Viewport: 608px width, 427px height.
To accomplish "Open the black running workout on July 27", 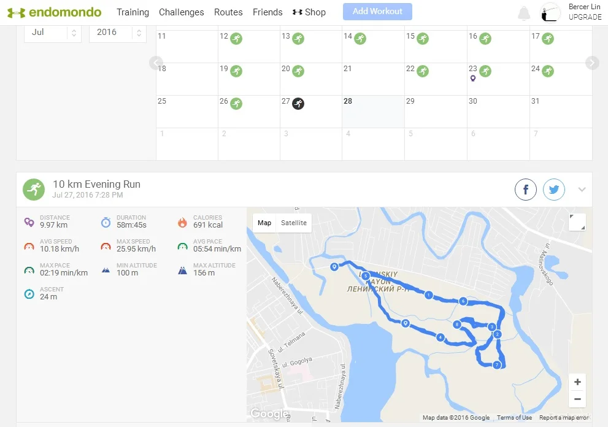I will pyautogui.click(x=298, y=103).
